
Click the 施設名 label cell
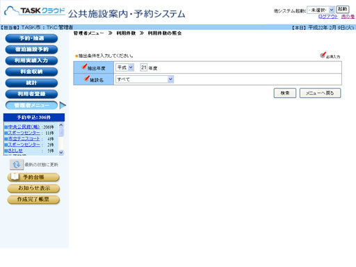click(94, 79)
